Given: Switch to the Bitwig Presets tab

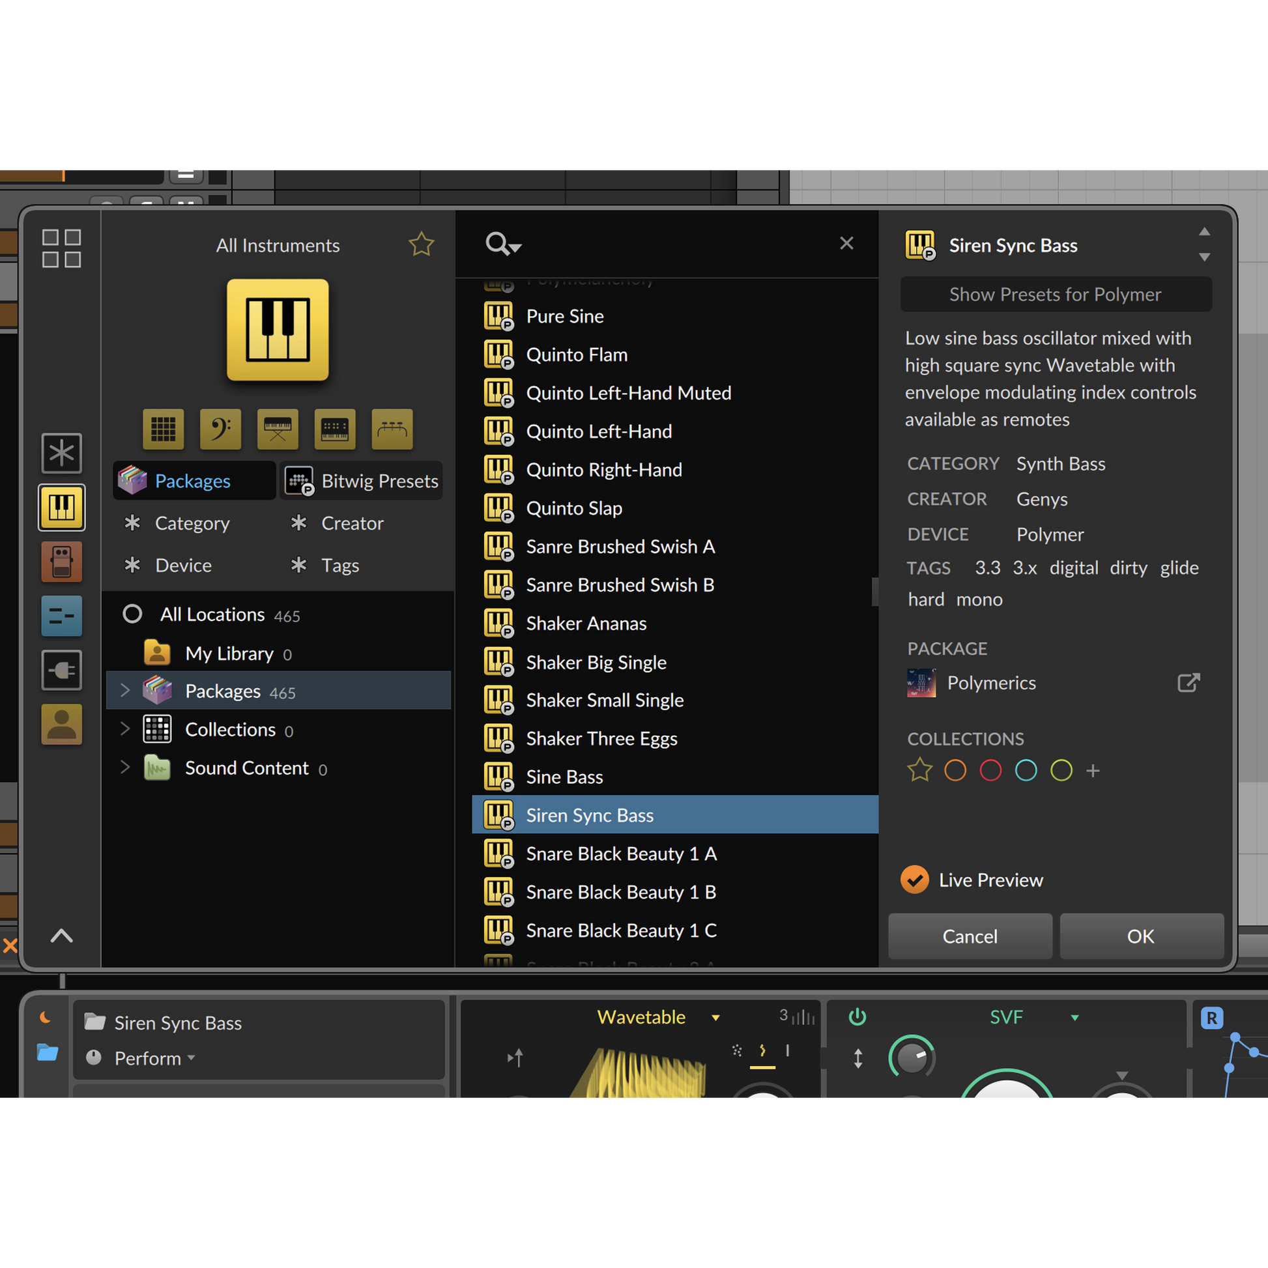Looking at the screenshot, I should pyautogui.click(x=362, y=481).
